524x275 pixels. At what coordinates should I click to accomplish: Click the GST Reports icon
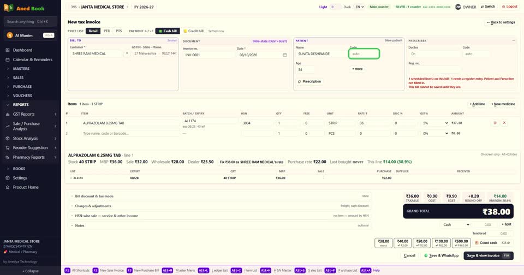point(7,114)
